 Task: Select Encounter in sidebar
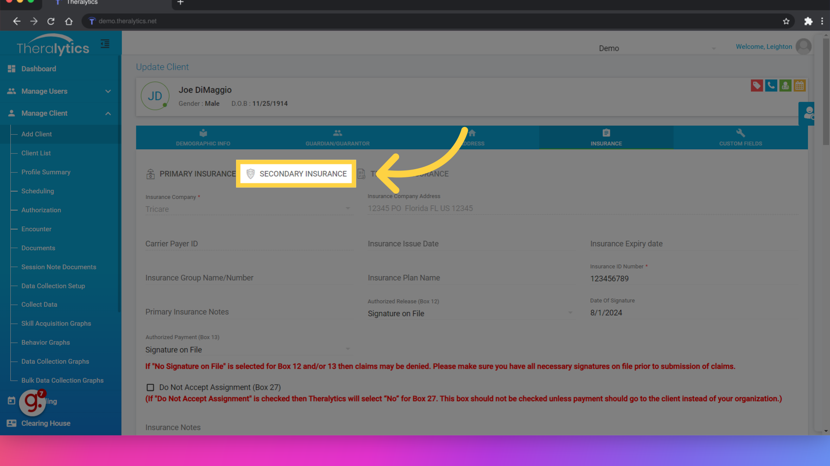36,229
